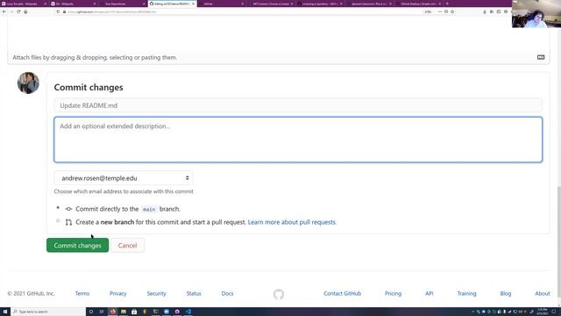Screen dimensions: 561x316
Task: Switch to the MIT License browser tab
Action: [271, 4]
